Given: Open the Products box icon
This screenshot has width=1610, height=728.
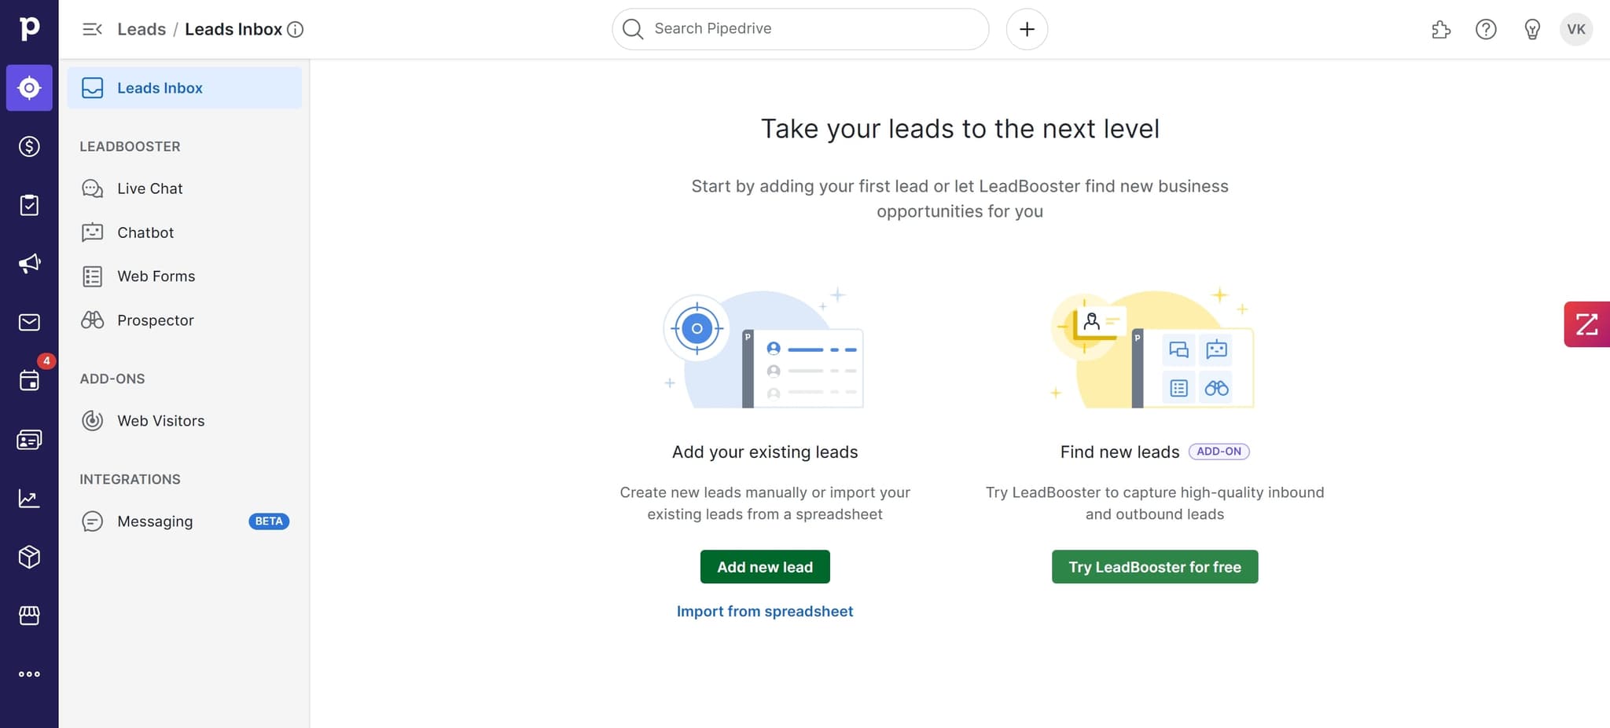Looking at the screenshot, I should coord(29,556).
